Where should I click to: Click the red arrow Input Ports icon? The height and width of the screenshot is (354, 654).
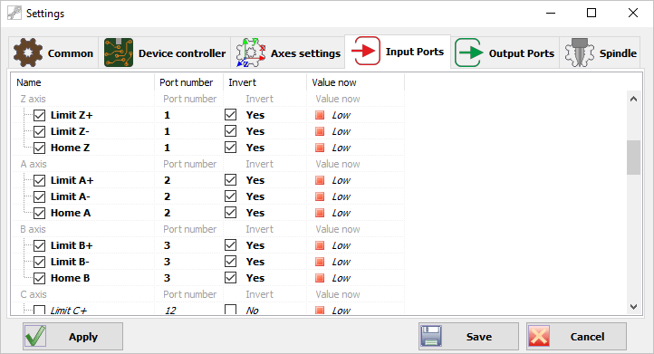(365, 51)
